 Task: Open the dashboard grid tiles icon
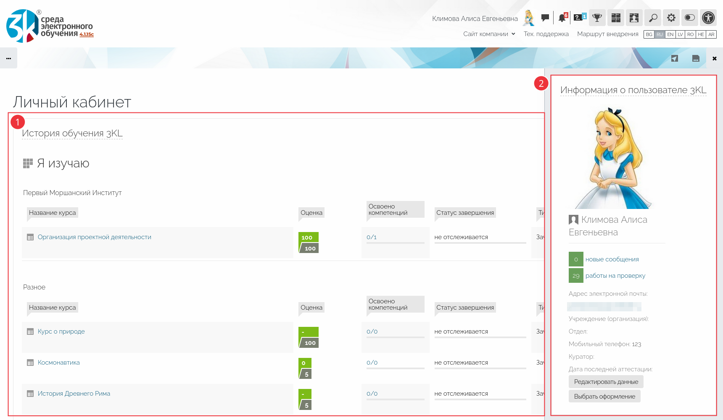616,18
